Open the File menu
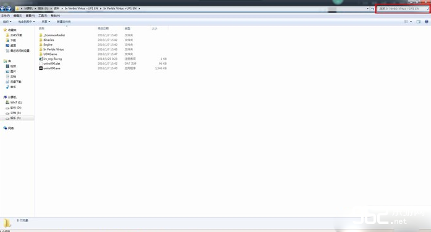The height and width of the screenshot is (232, 431). [x=6, y=16]
